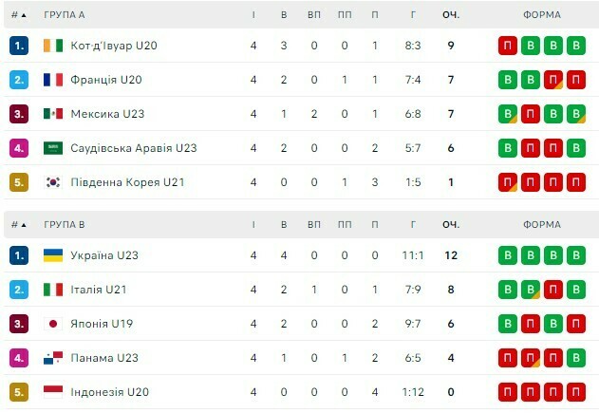
Task: Sort Group A by rank number arrow
Action: 23,15
